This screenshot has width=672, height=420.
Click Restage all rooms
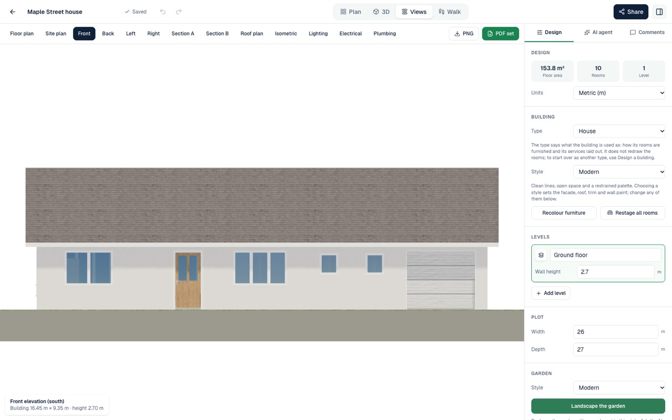point(633,213)
